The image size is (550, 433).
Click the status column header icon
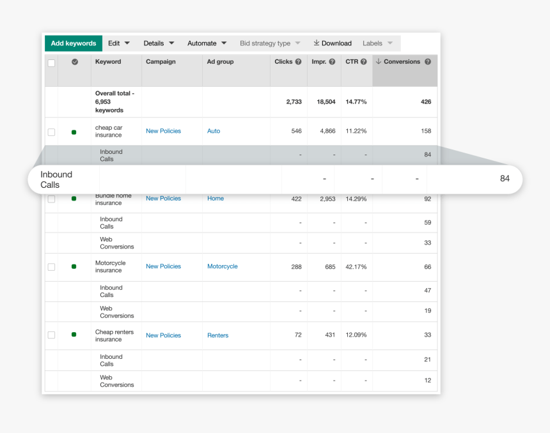tap(75, 62)
